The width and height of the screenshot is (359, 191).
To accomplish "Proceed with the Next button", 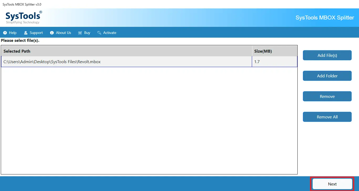I will pos(332,184).
